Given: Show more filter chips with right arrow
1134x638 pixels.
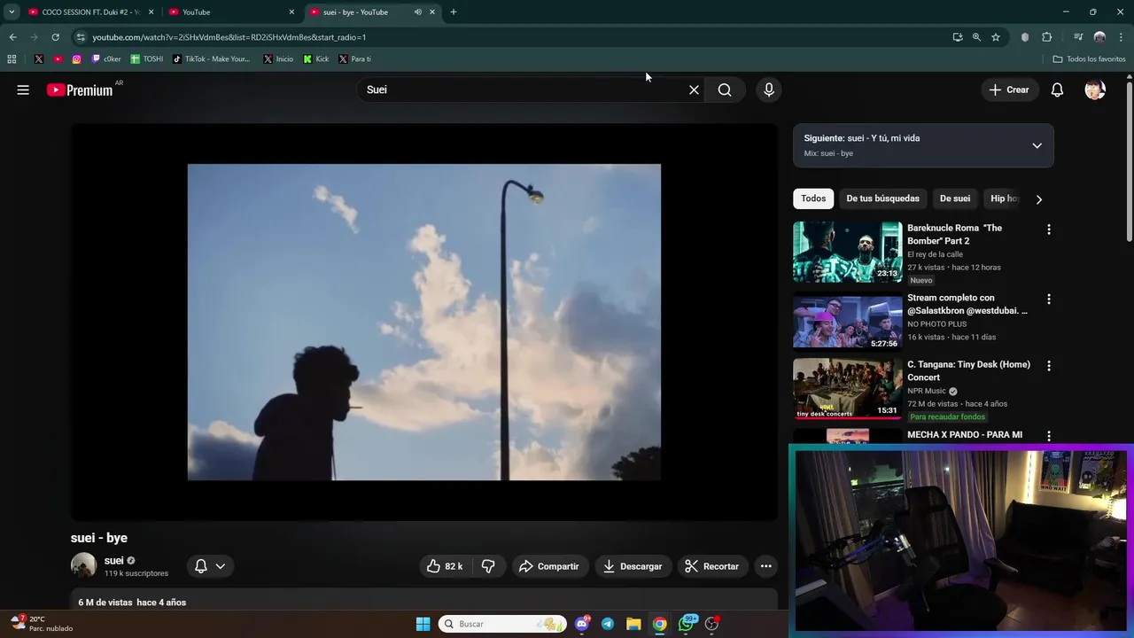Looking at the screenshot, I should pyautogui.click(x=1039, y=199).
